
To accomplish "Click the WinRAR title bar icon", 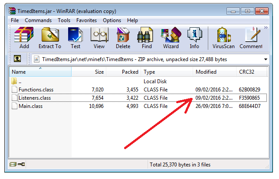I will point(12,11).
